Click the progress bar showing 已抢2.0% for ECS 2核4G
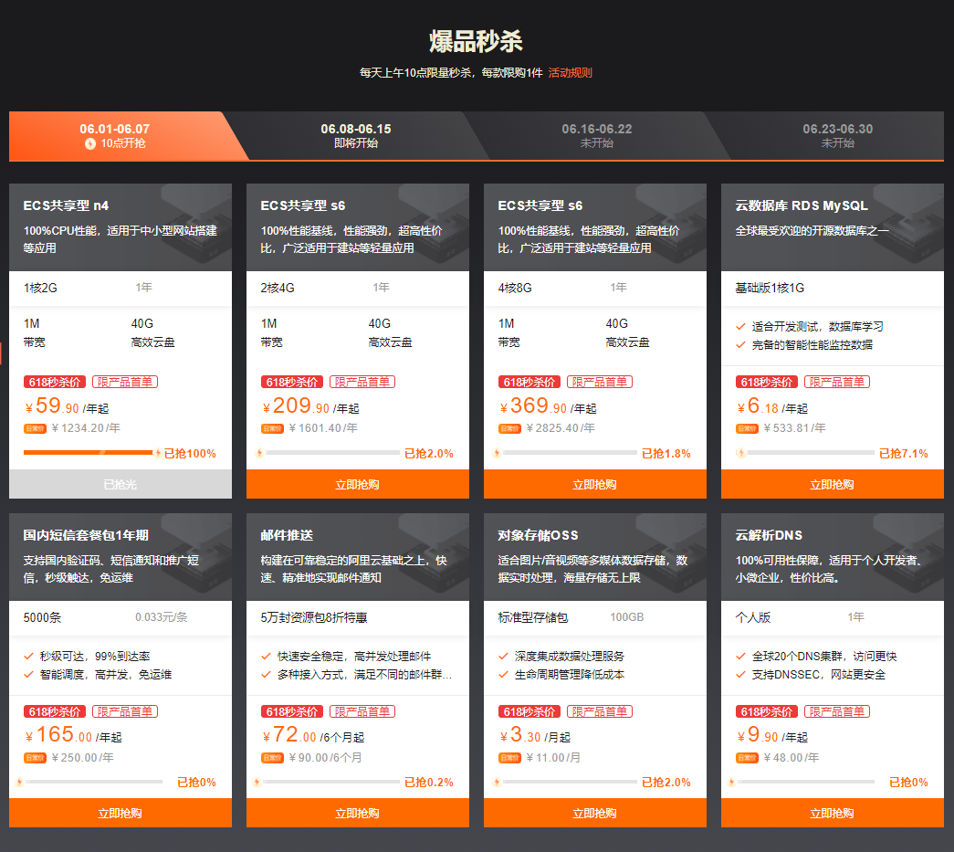This screenshot has width=954, height=852. [x=330, y=453]
